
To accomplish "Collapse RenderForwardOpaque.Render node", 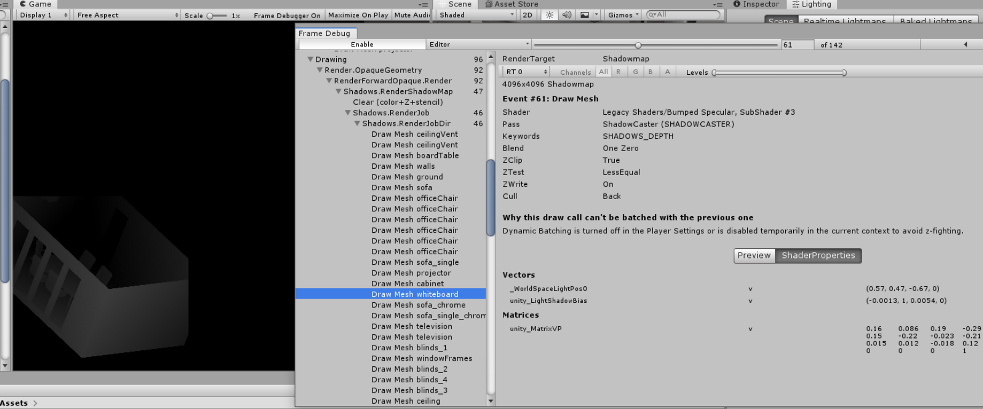I will (329, 81).
